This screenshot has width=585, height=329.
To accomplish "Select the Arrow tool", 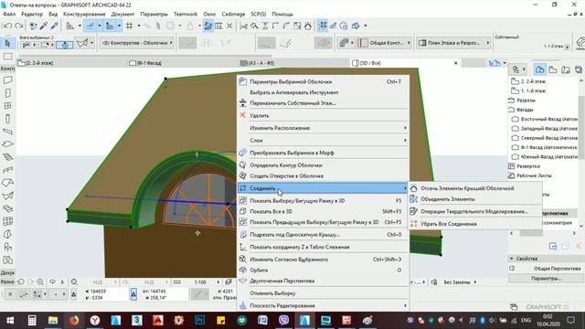I will point(7,43).
